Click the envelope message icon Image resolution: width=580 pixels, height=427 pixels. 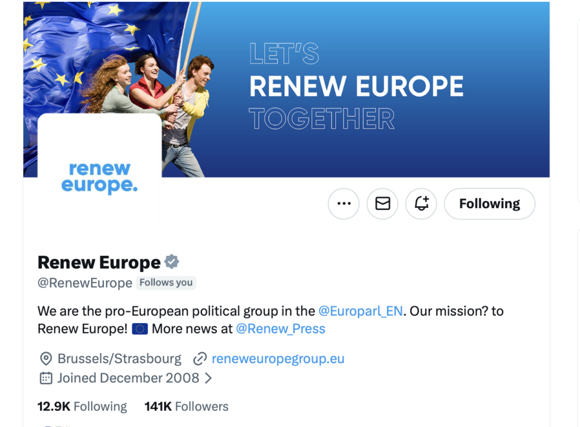coord(383,204)
